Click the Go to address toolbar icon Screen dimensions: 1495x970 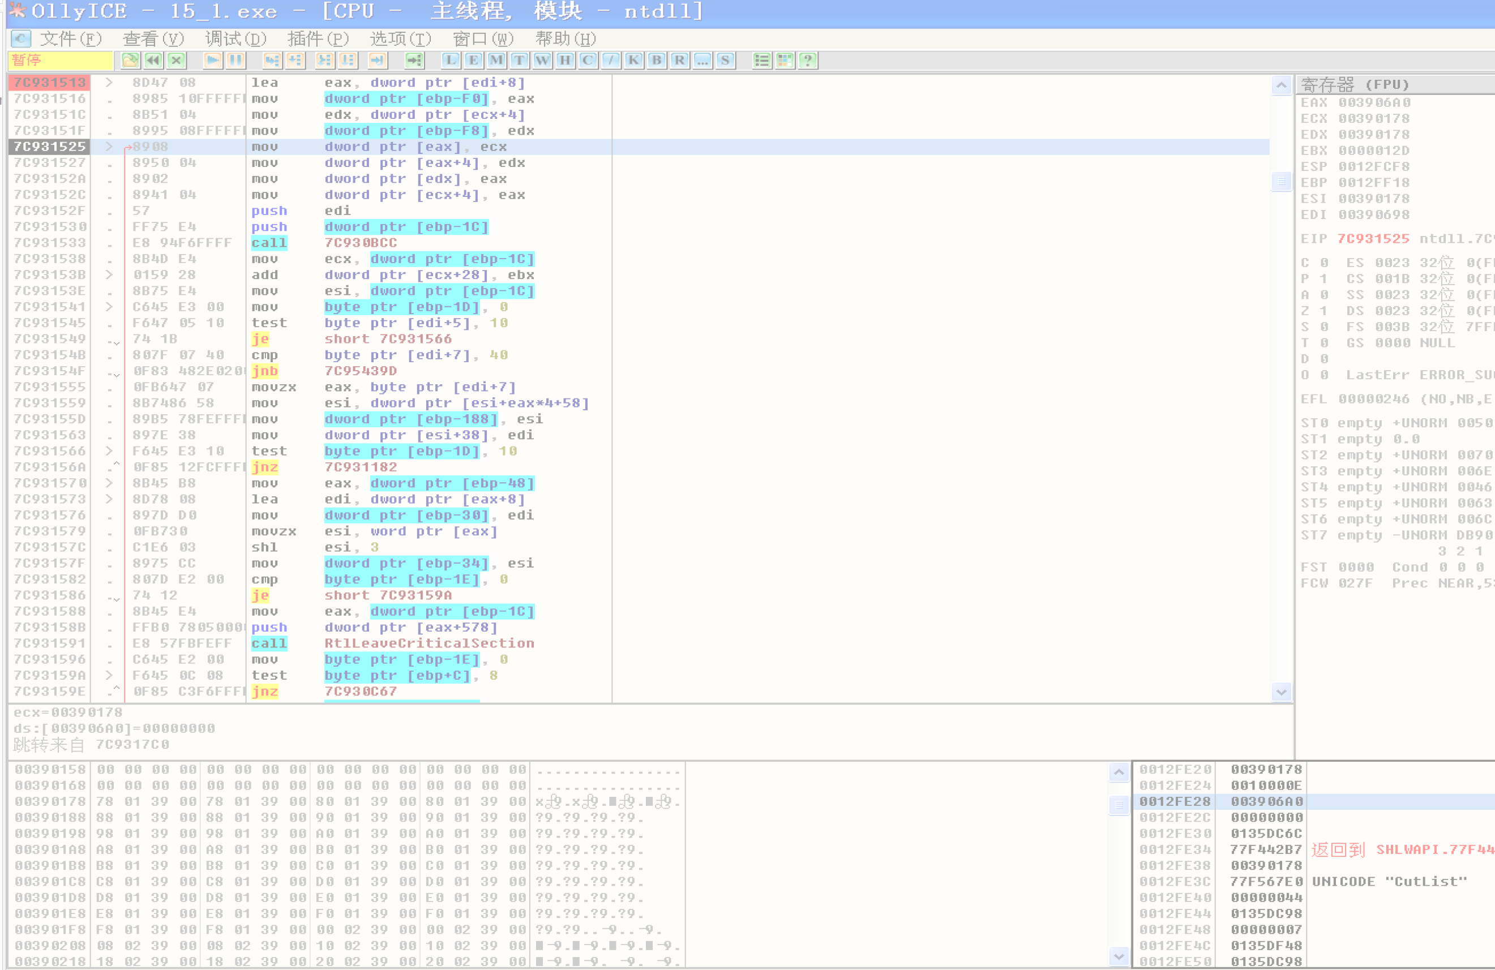coord(414,61)
